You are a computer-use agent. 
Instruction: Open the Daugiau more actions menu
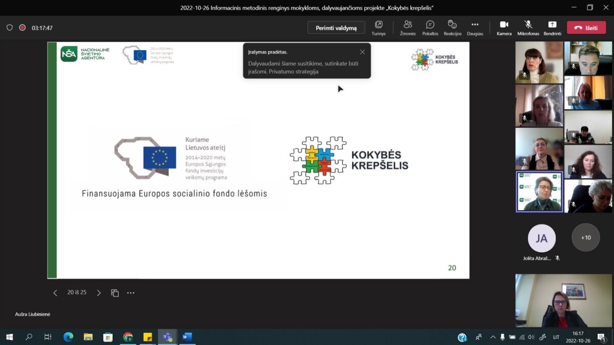(475, 28)
